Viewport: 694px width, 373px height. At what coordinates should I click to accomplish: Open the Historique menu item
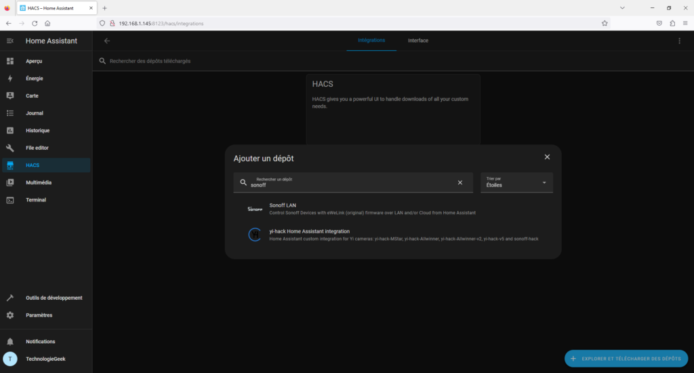[x=46, y=130]
